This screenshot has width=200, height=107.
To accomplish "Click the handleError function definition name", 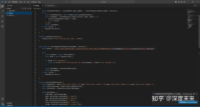I will click(x=50, y=37).
